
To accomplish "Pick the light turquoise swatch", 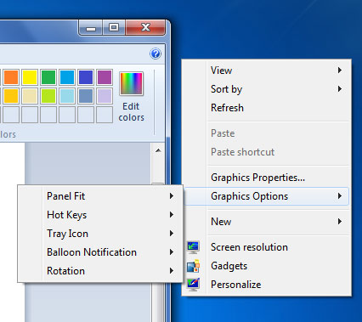I will click(67, 96).
